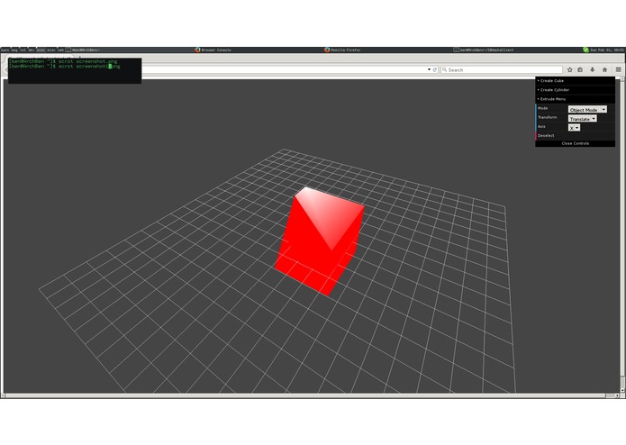626x445 pixels.
Task: Click the Deselect control
Action: click(x=575, y=136)
